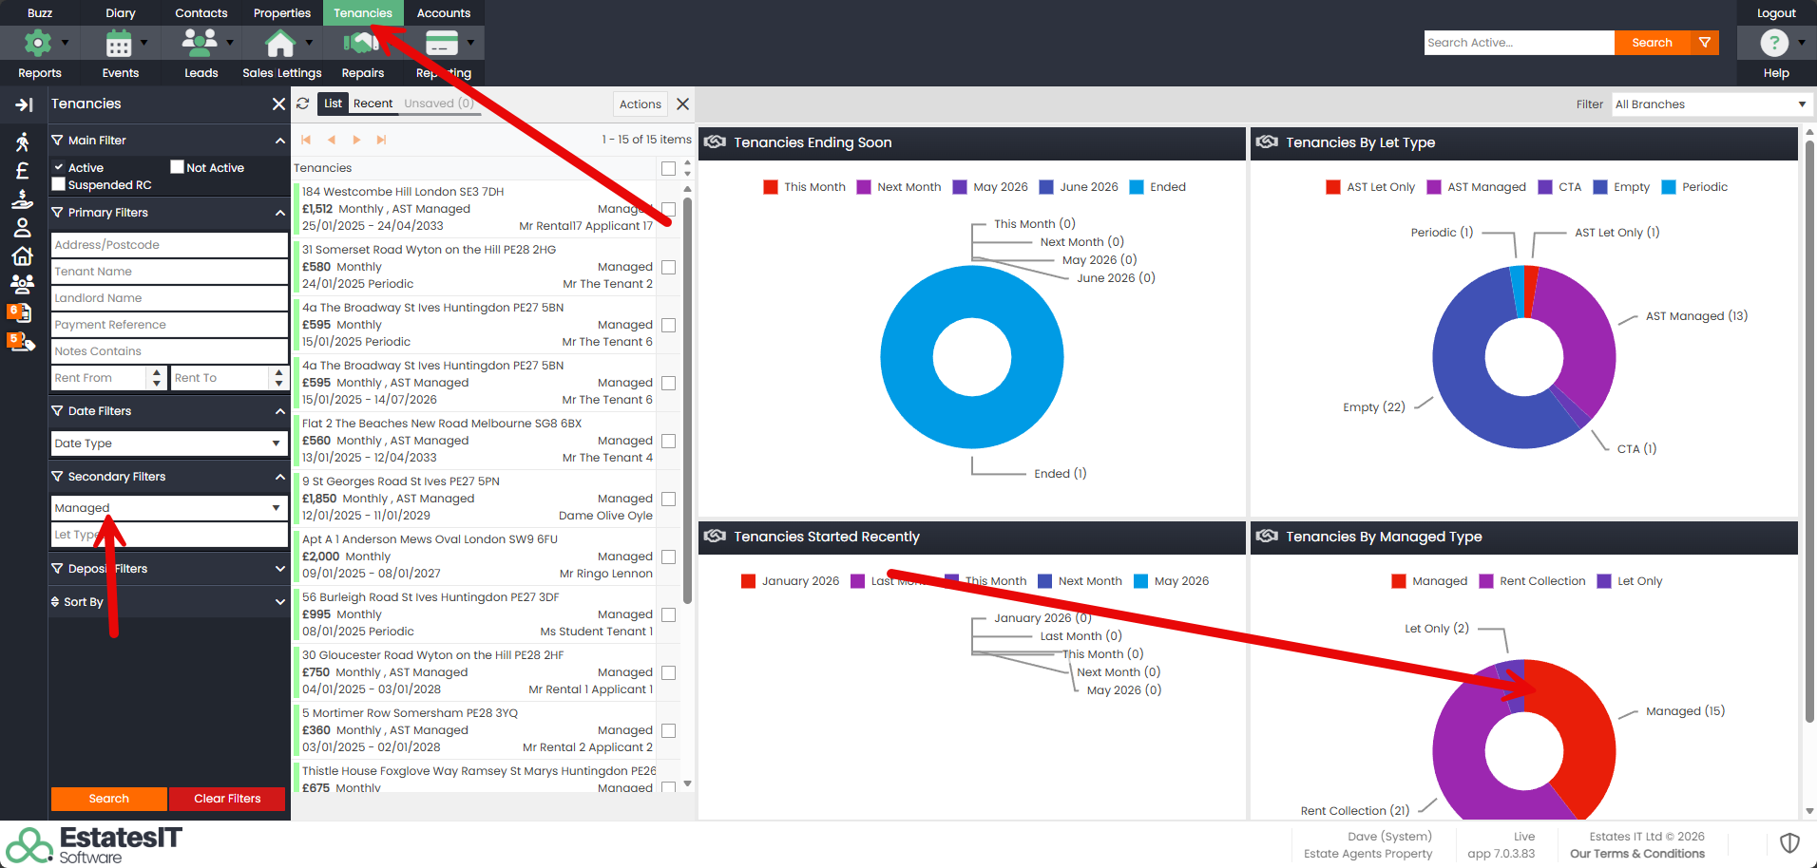The width and height of the screenshot is (1817, 868).
Task: Refresh the tenancies list
Action: pos(303,104)
